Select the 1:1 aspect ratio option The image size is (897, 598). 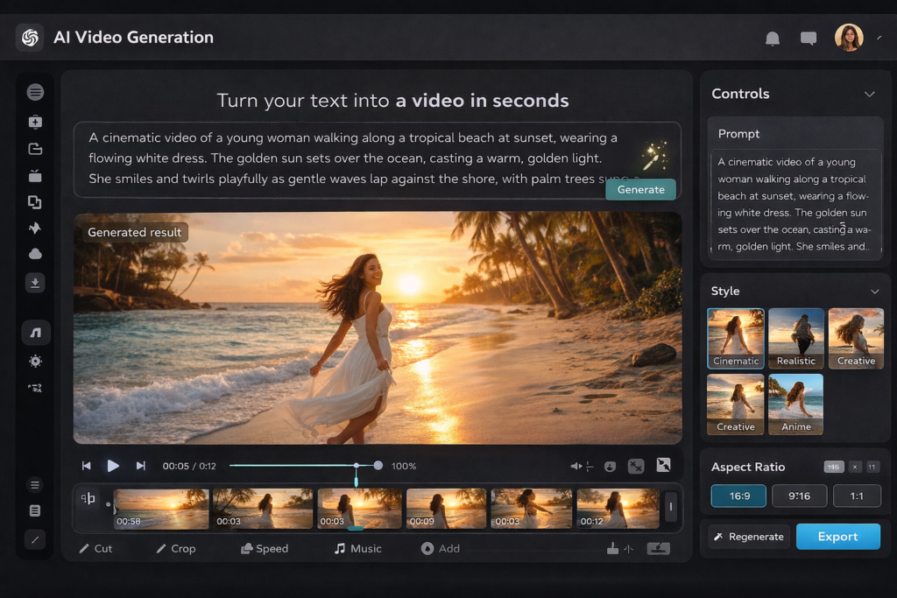coord(856,496)
